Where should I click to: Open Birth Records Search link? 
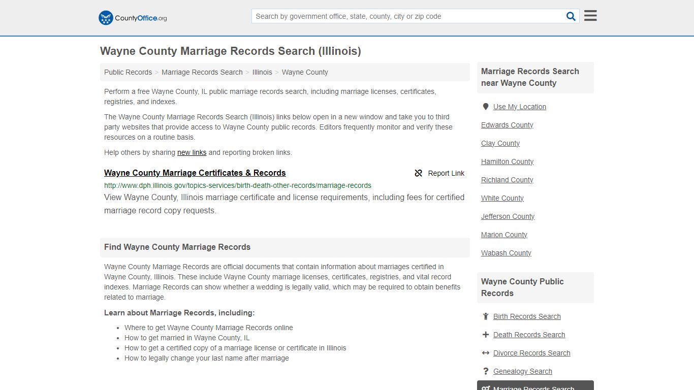click(x=527, y=316)
